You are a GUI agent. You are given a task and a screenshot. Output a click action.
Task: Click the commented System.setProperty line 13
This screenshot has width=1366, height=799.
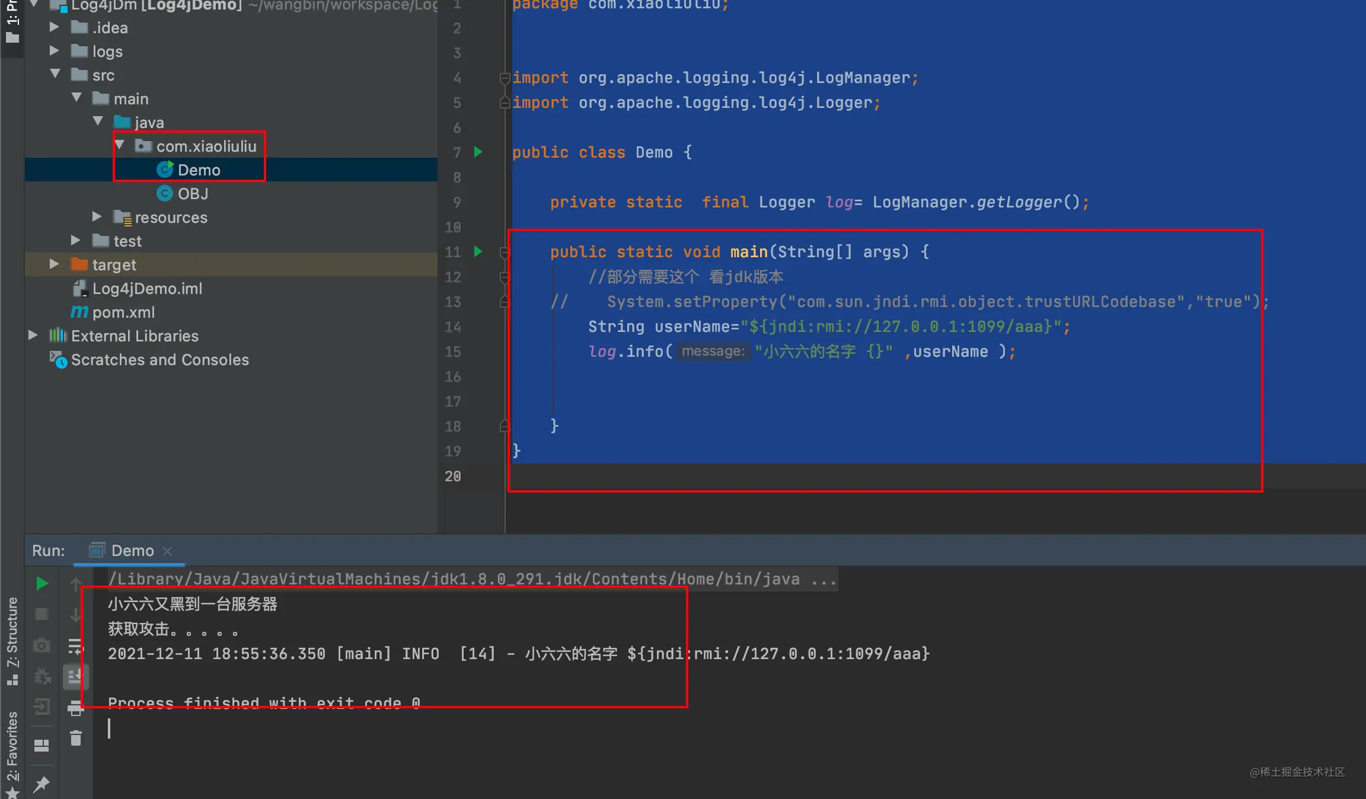(909, 302)
